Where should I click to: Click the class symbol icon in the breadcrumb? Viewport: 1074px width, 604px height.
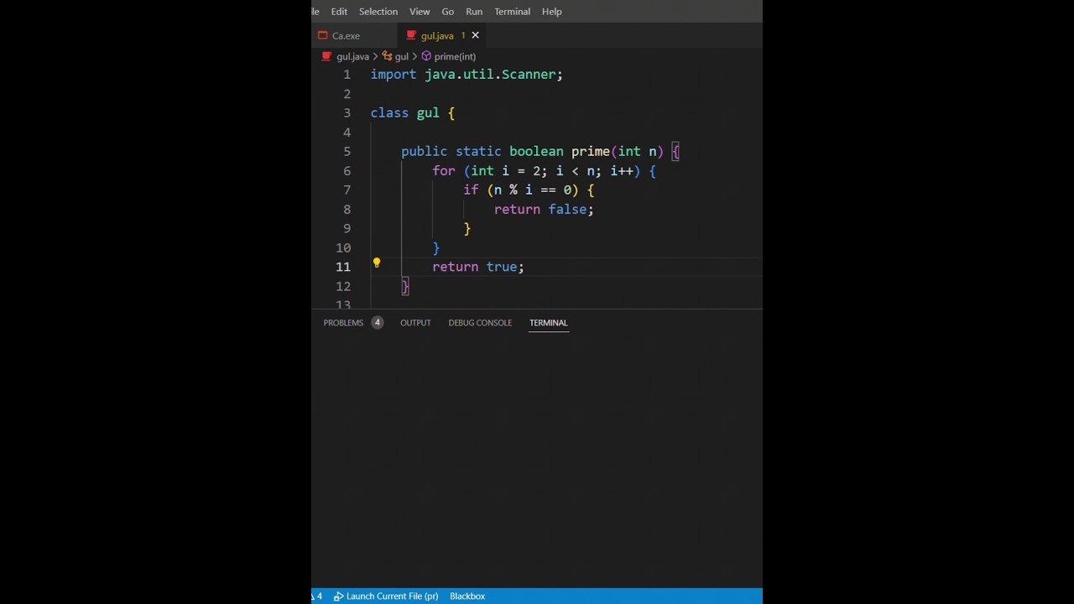tap(387, 56)
